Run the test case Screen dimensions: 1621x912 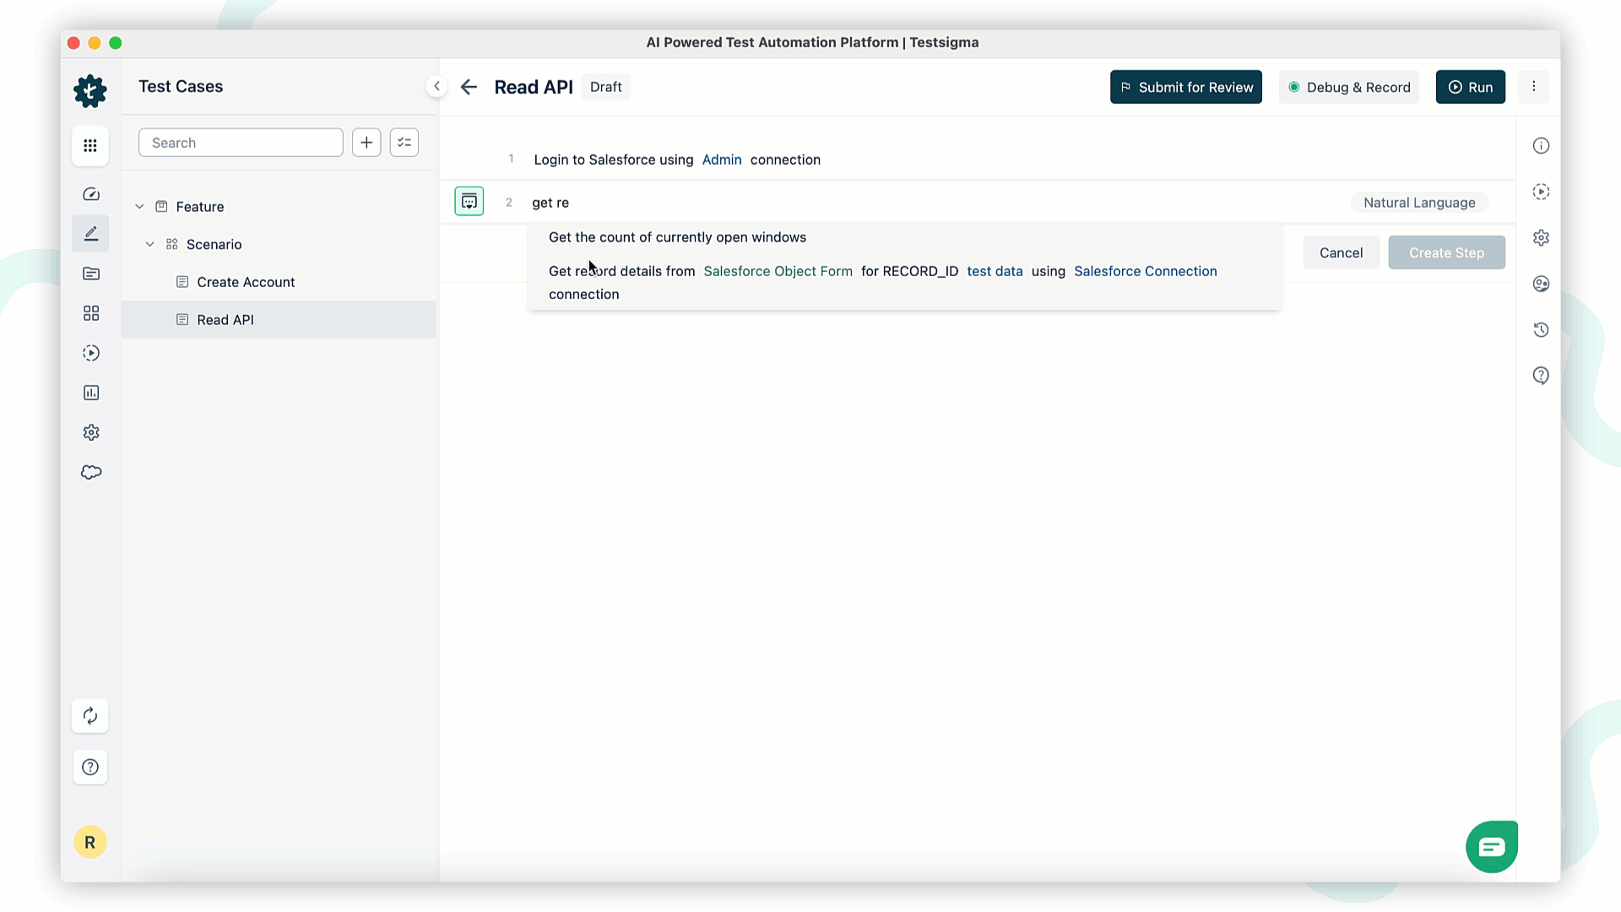click(1470, 87)
